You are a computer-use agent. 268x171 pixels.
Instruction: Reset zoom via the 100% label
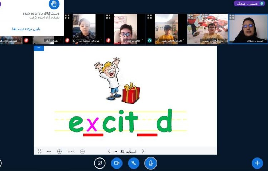pos(71,151)
